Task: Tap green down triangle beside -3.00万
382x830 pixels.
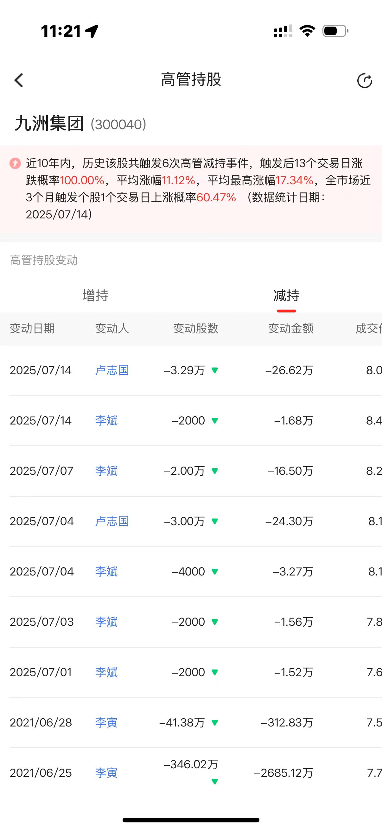Action: pos(215,521)
